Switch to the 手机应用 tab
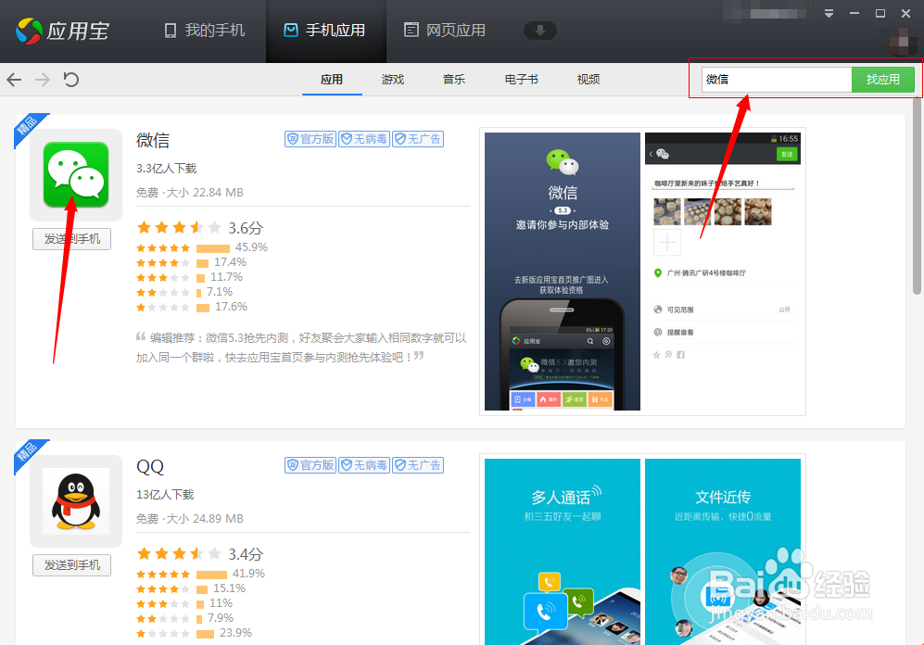Viewport: 924px width, 645px height. coord(324,31)
